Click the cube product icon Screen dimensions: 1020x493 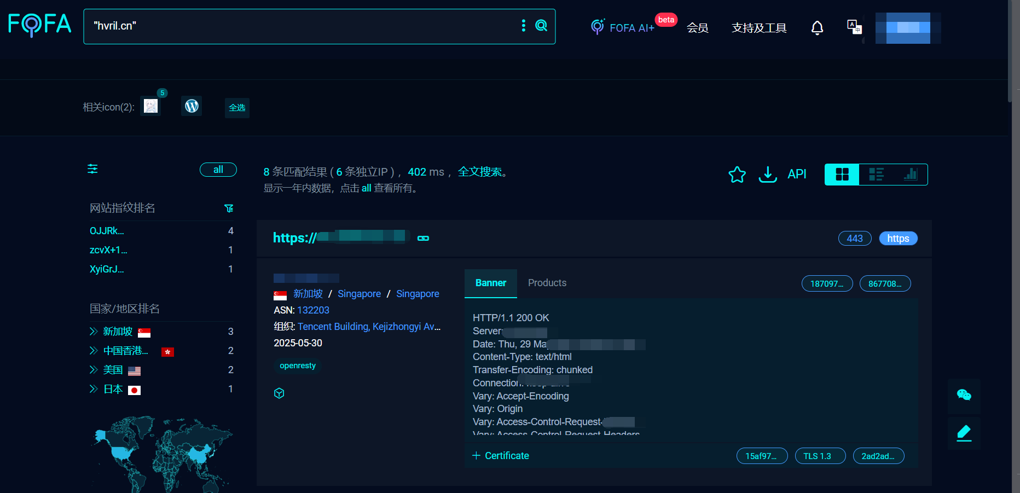coord(279,393)
